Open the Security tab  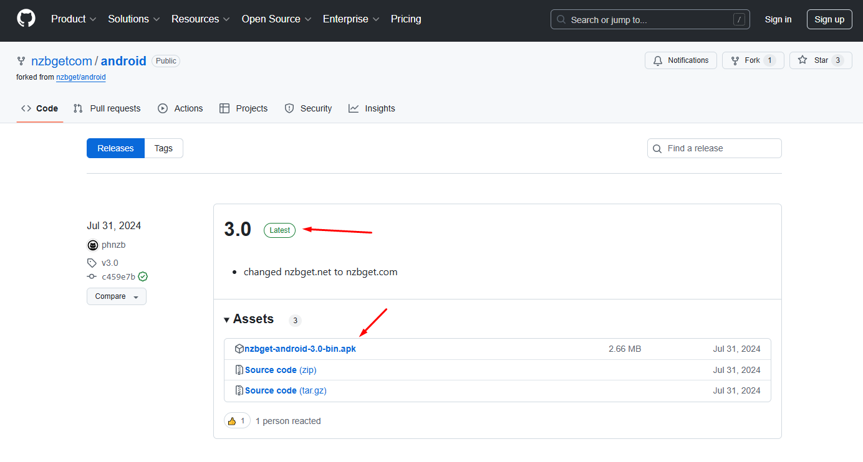[x=308, y=108]
